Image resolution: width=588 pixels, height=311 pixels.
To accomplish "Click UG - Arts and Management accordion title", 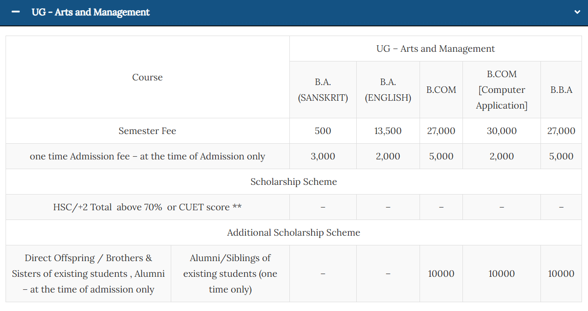I will pos(90,12).
